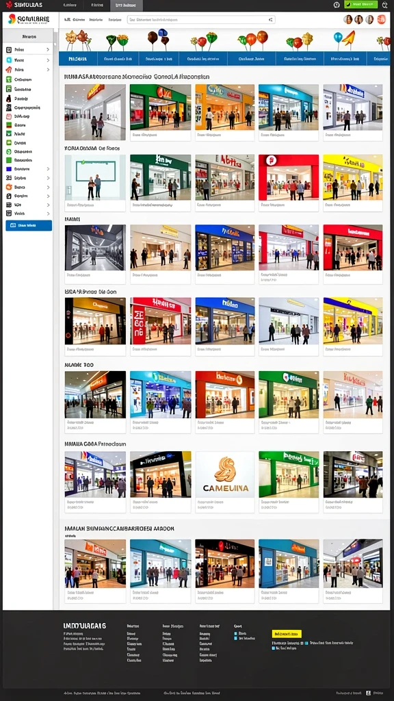Expand the sidebar row with the blue square icon
The height and width of the screenshot is (701, 394).
point(48,169)
